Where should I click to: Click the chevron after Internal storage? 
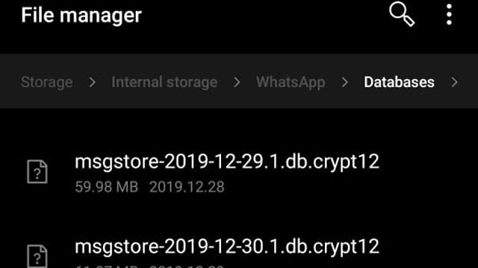pyautogui.click(x=238, y=82)
